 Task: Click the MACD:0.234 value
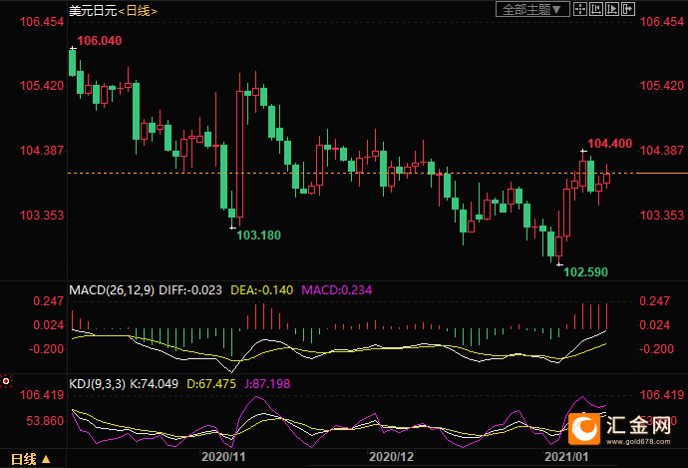point(337,290)
